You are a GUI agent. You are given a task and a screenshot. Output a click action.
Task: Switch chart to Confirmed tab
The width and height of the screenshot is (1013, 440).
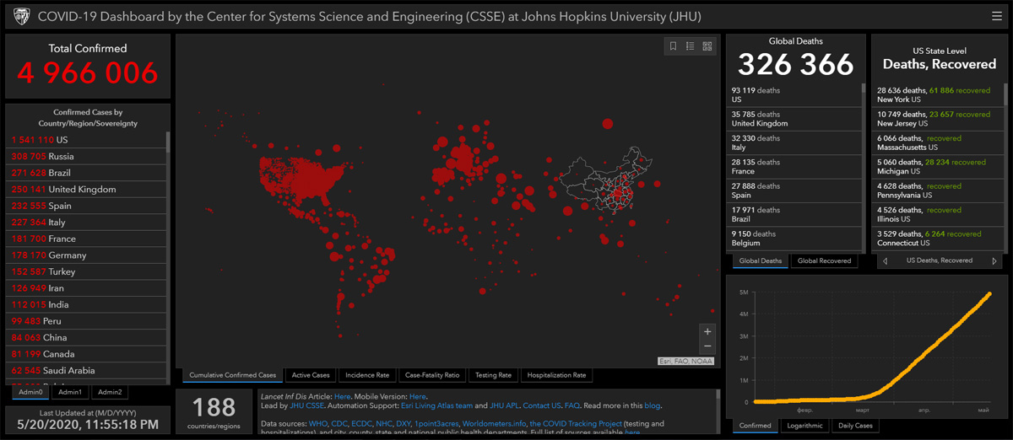755,426
